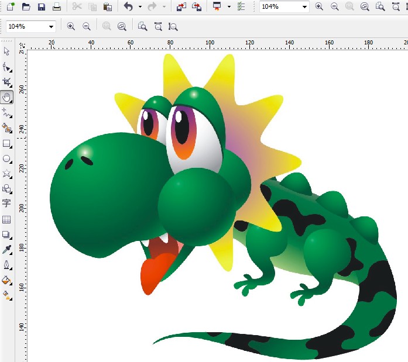
Task: Open the second toolbar zoom level dropdown arrow
Action: (x=52, y=26)
